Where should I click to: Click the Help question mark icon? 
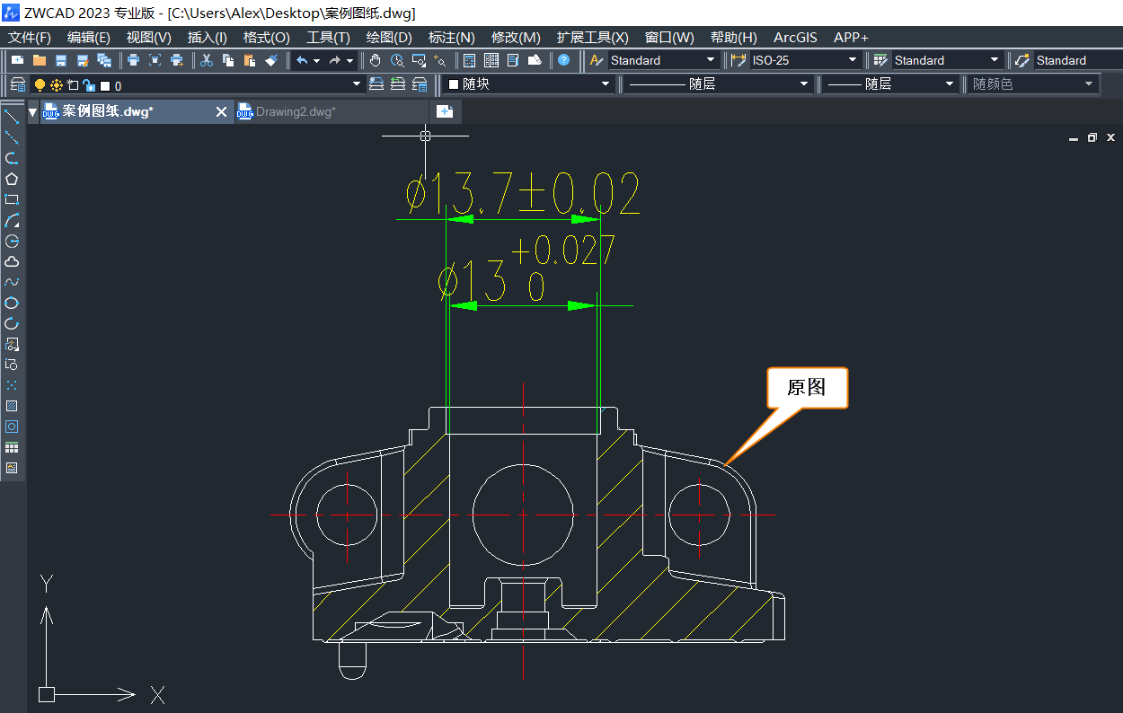click(x=563, y=60)
